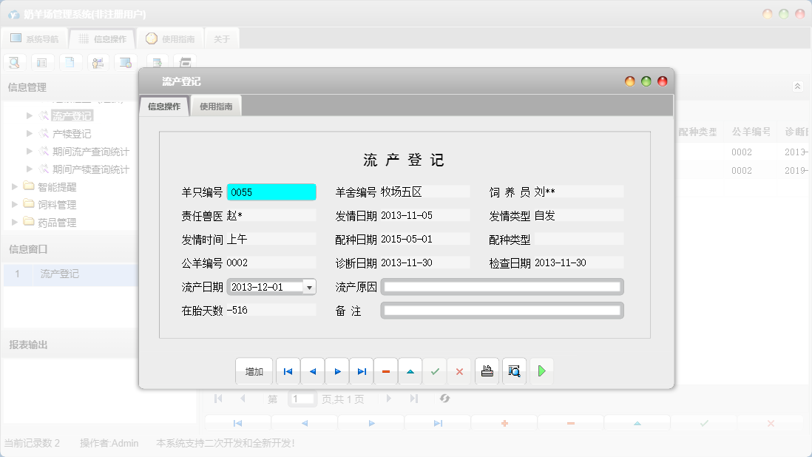Expand the 产犊登记 tree arrow
812x457 pixels.
tap(30, 134)
